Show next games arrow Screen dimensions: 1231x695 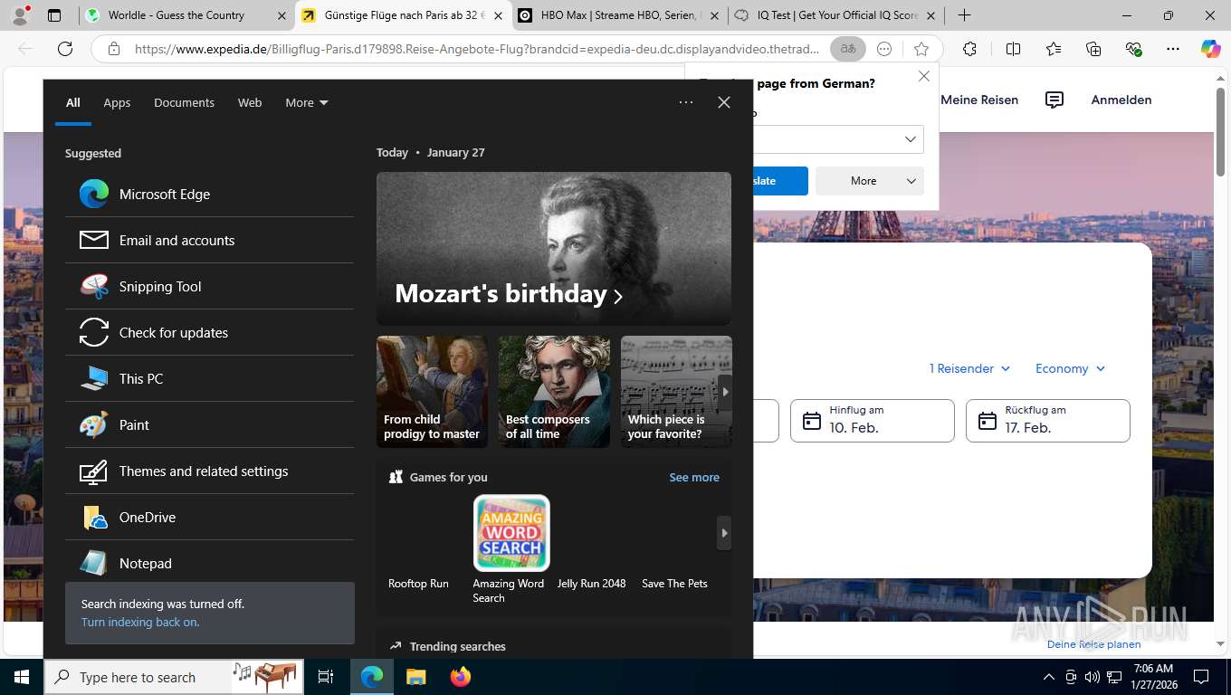pyautogui.click(x=724, y=533)
